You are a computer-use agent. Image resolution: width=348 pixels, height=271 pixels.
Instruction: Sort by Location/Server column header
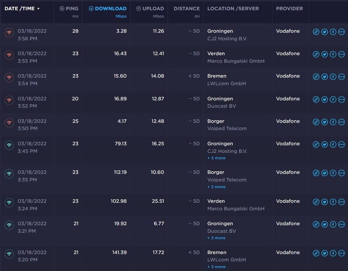click(x=233, y=9)
